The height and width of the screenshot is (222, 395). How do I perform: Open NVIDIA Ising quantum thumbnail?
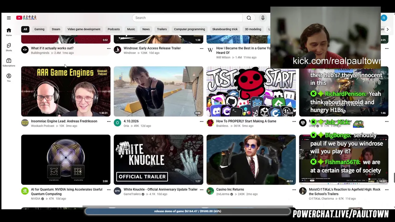coord(66,159)
